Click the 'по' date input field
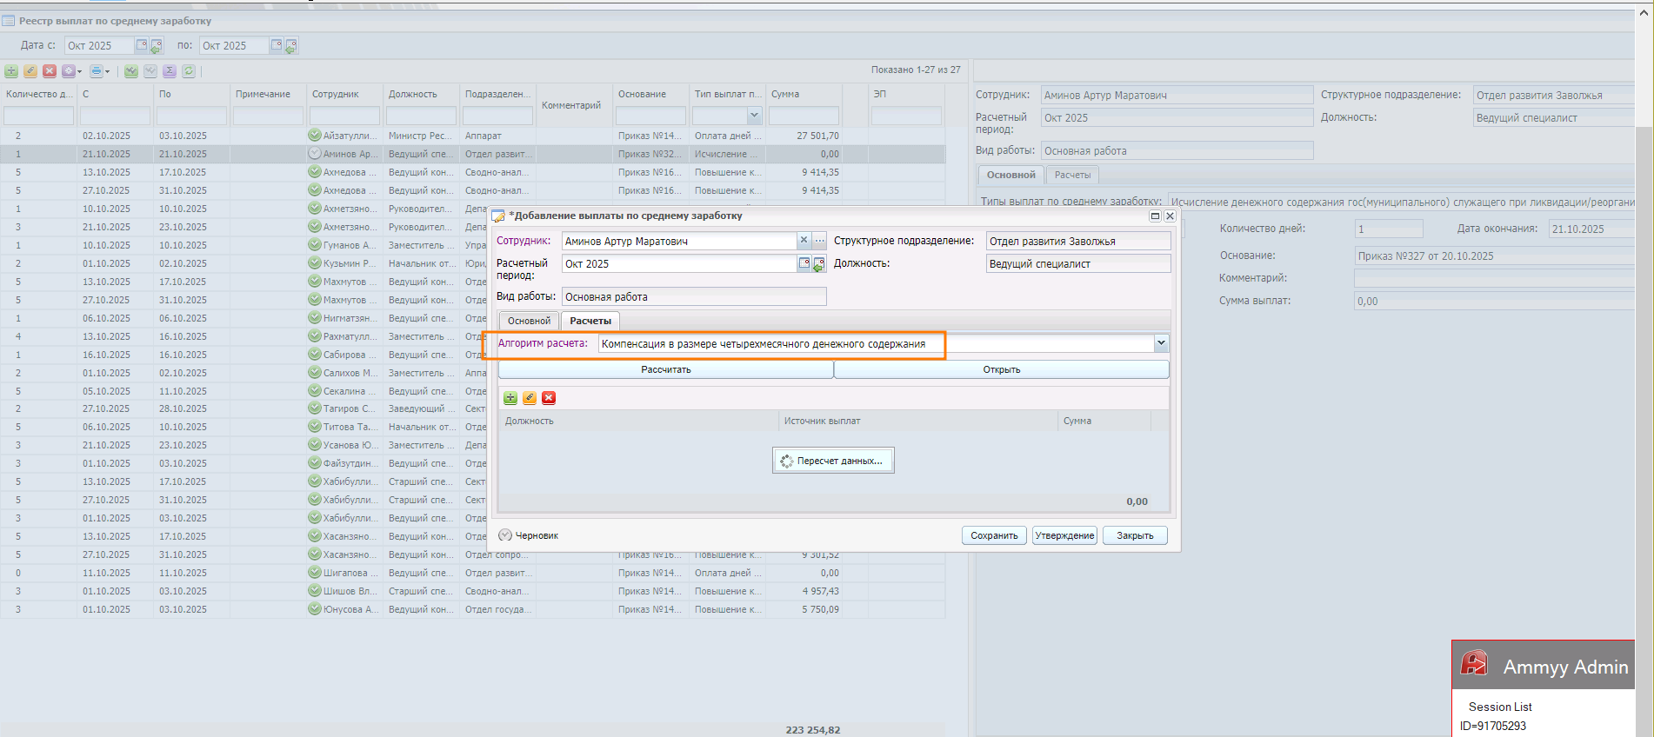1654x737 pixels. pos(234,45)
